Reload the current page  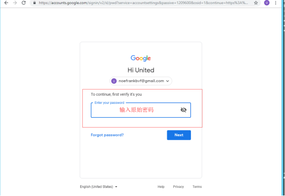tap(24, 3)
